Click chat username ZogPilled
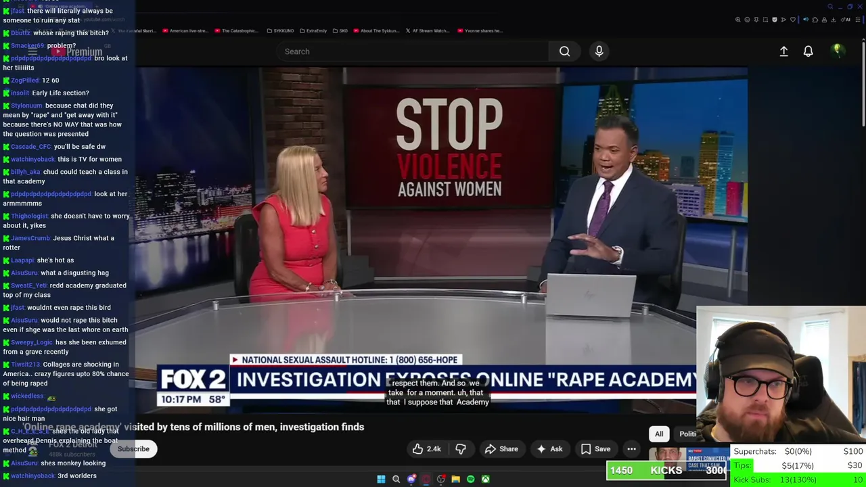The height and width of the screenshot is (487, 866). click(x=25, y=80)
